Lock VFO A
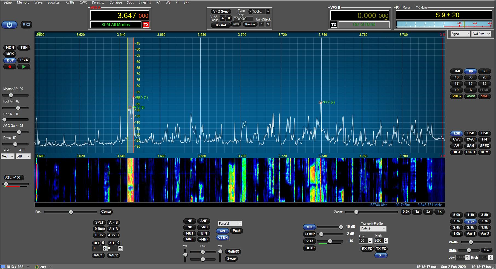This screenshot has width=496, height=269. [223, 18]
